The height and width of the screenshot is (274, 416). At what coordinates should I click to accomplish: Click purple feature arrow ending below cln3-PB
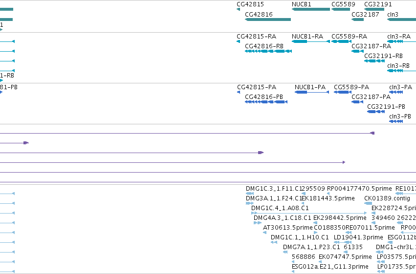(372, 133)
